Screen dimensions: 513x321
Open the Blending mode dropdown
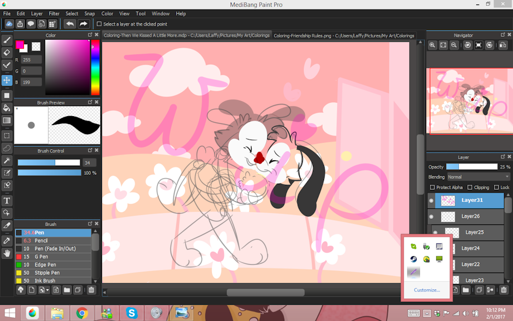[x=478, y=177]
